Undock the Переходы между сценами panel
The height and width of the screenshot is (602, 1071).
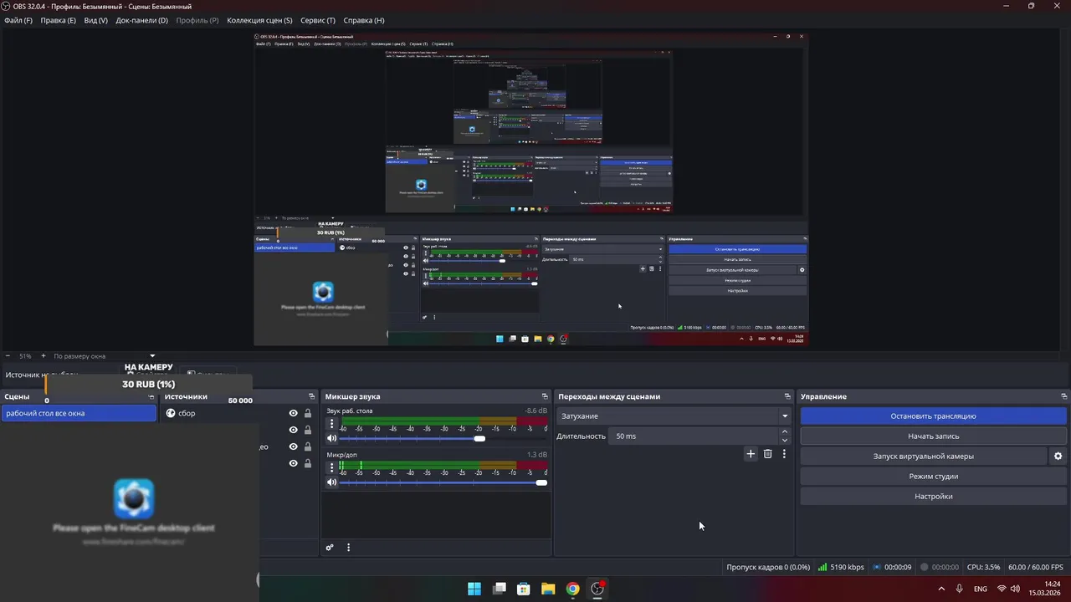click(787, 397)
